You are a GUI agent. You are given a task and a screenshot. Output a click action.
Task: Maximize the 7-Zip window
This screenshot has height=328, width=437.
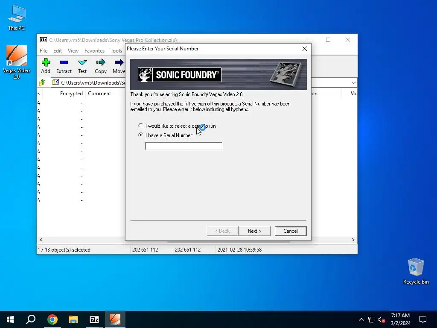click(x=328, y=40)
